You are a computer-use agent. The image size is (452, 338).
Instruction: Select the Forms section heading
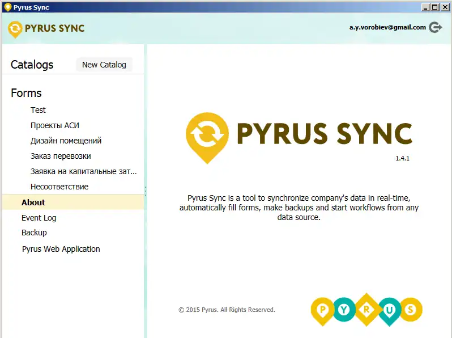26,93
